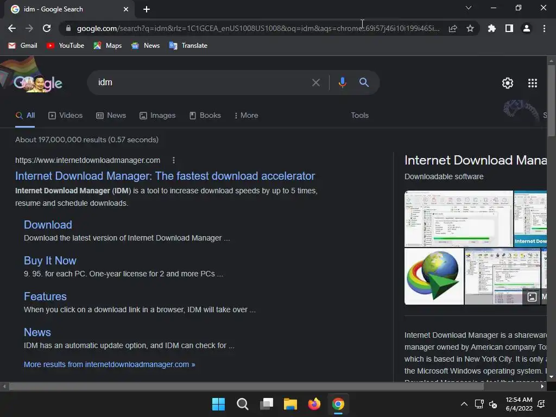Open Gmail bookmark

coord(23,46)
